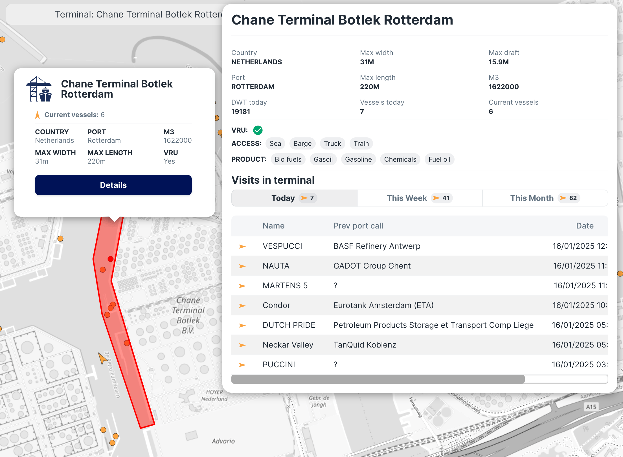This screenshot has width=623, height=457.
Task: Click the 19181 DWT today value
Action: pyautogui.click(x=241, y=111)
